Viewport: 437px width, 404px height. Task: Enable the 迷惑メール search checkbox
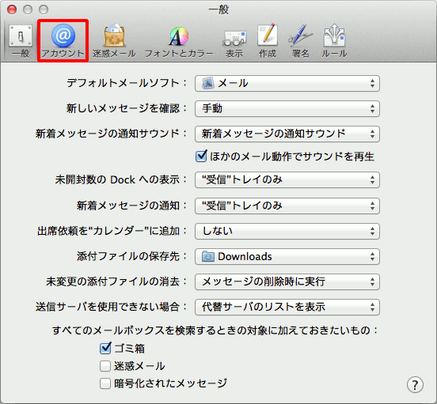click(x=105, y=366)
